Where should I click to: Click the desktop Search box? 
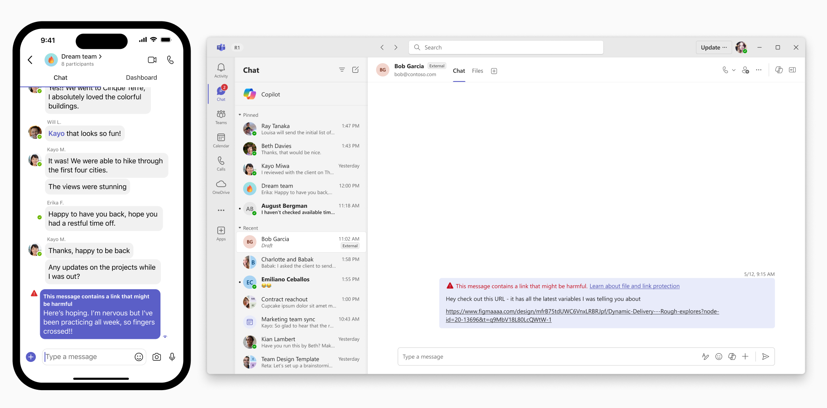[506, 48]
